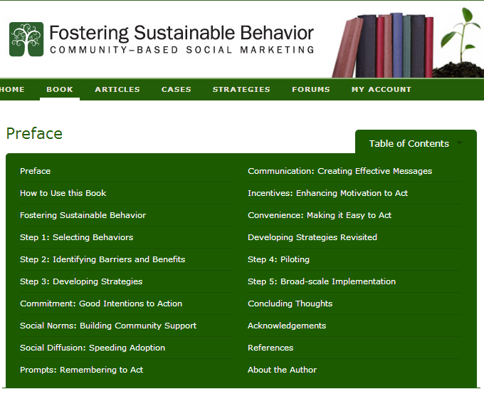Open Incentives: Enhancing Motivation to Act
The image size is (484, 394).
click(x=327, y=193)
